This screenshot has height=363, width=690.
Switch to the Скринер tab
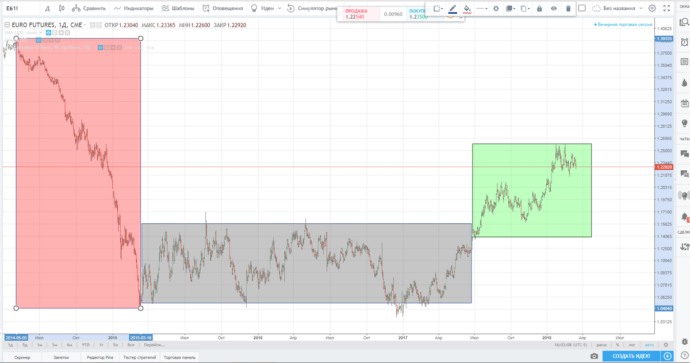[24, 357]
